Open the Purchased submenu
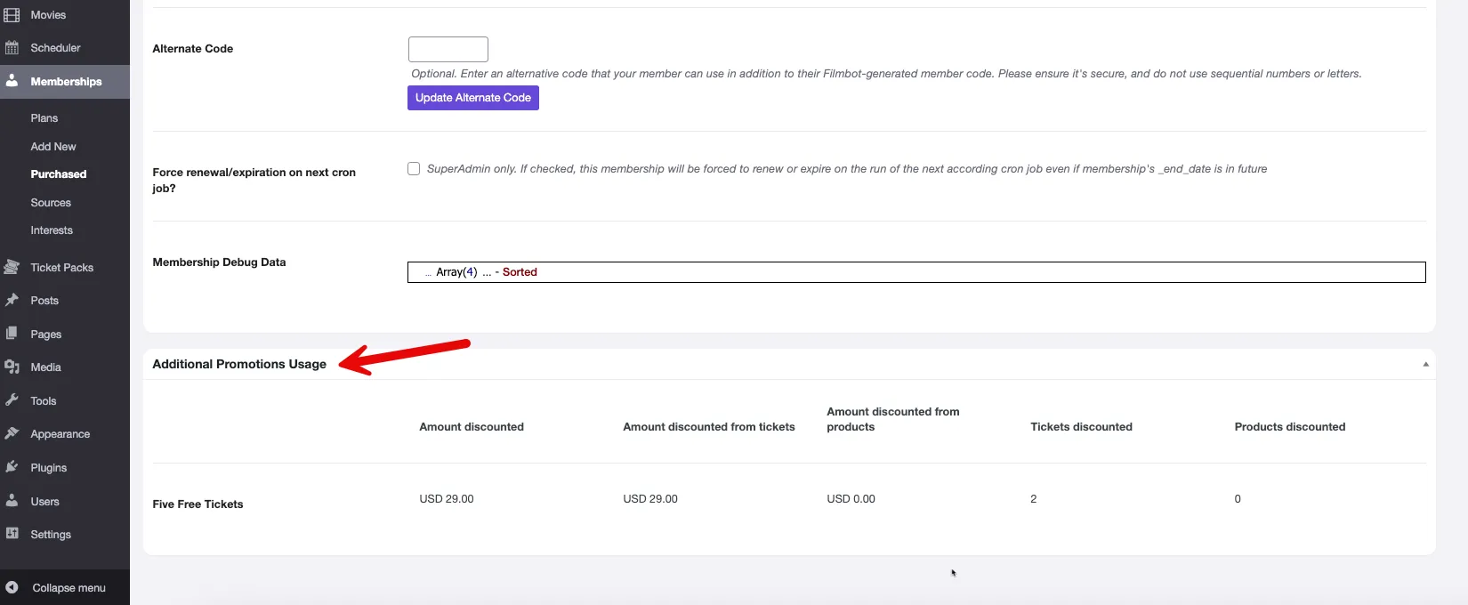 59,174
